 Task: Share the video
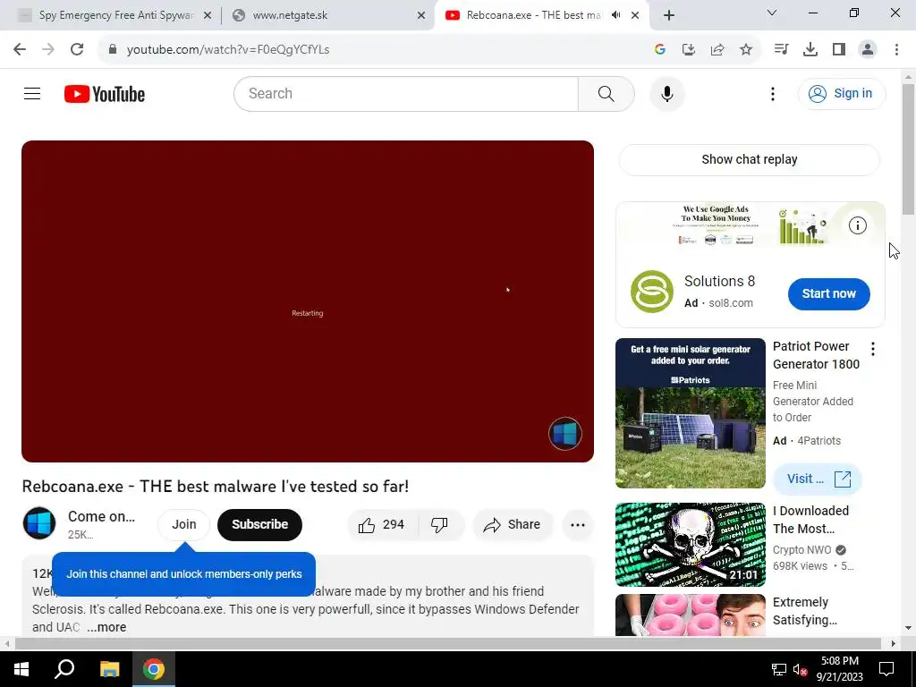pos(512,524)
